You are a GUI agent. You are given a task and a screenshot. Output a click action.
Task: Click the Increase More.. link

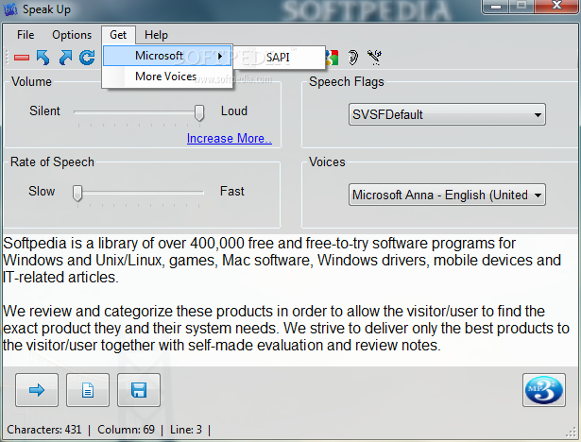click(x=230, y=138)
